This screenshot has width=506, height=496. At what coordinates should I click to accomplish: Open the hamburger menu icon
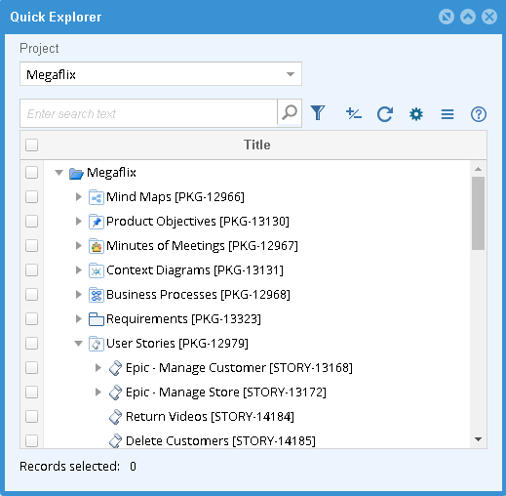448,114
